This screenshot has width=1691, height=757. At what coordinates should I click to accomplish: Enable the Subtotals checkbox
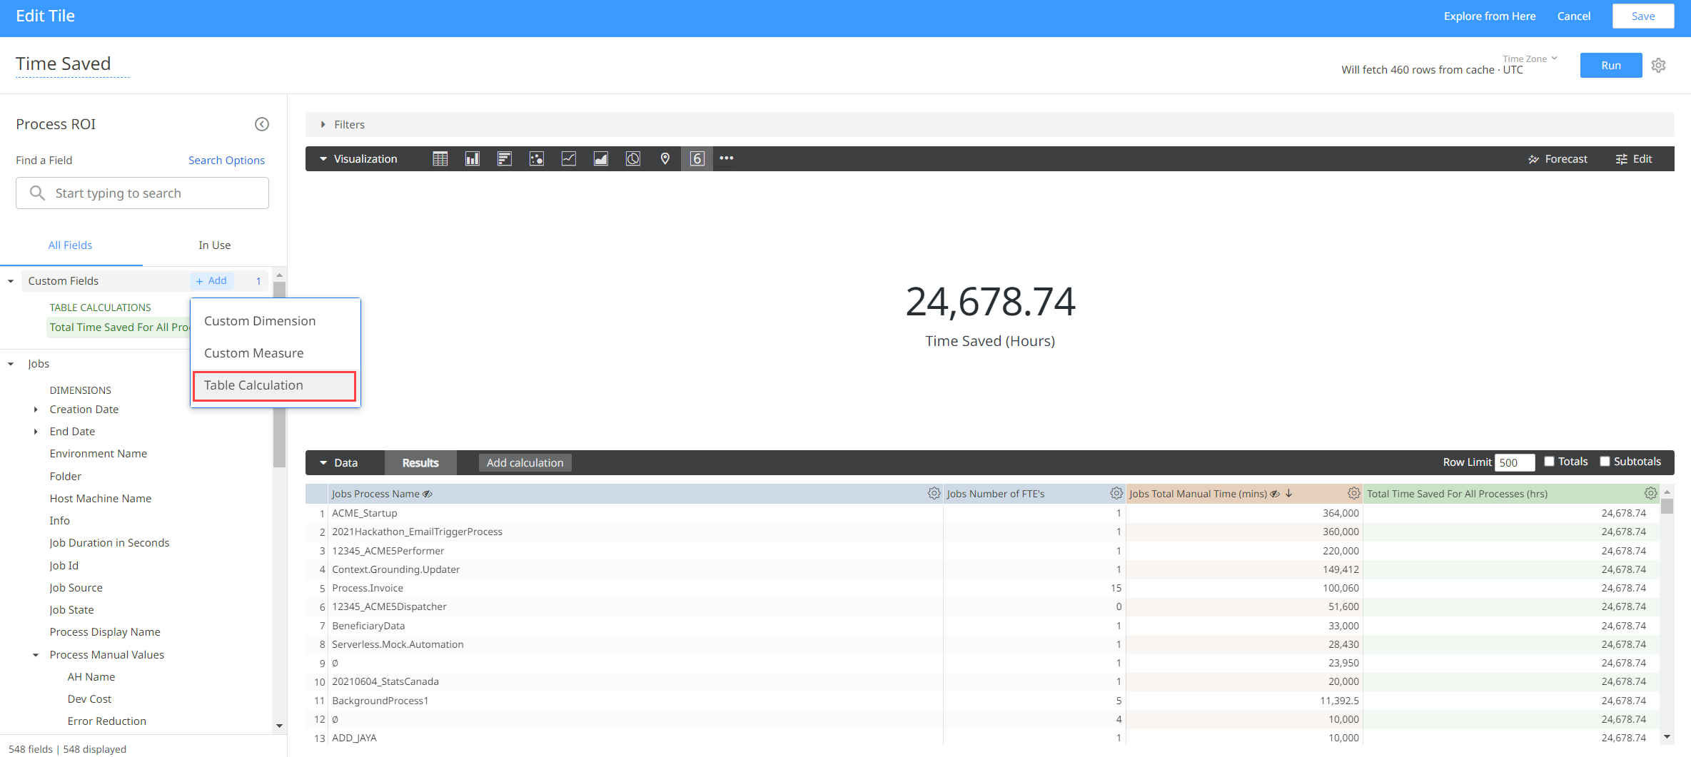[1605, 462]
